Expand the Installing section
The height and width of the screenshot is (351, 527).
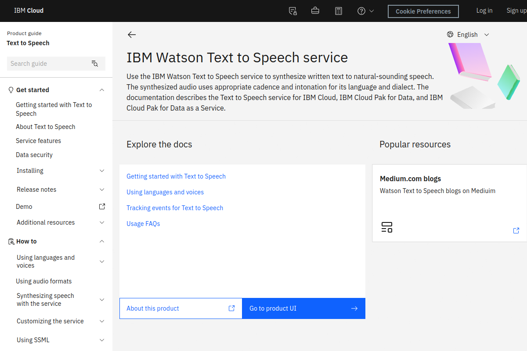tap(102, 171)
